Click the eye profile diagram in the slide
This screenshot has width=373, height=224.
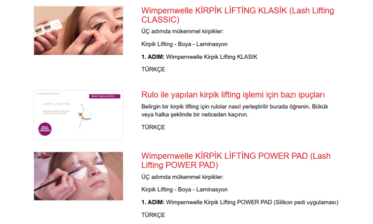(85, 116)
